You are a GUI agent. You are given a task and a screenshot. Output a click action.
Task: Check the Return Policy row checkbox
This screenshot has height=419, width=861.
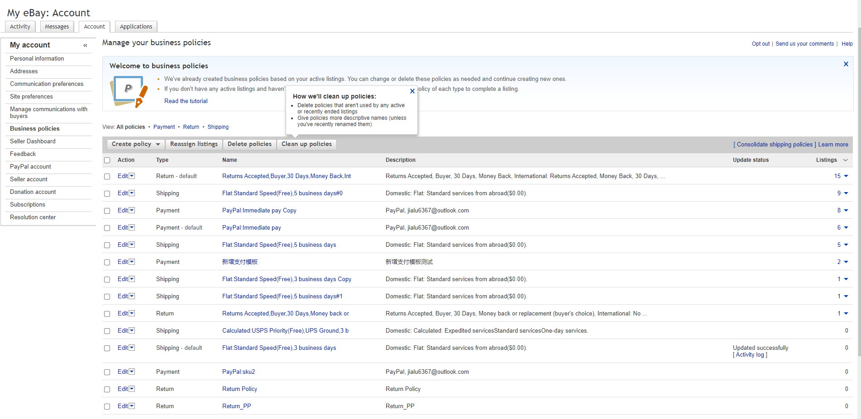(x=107, y=389)
